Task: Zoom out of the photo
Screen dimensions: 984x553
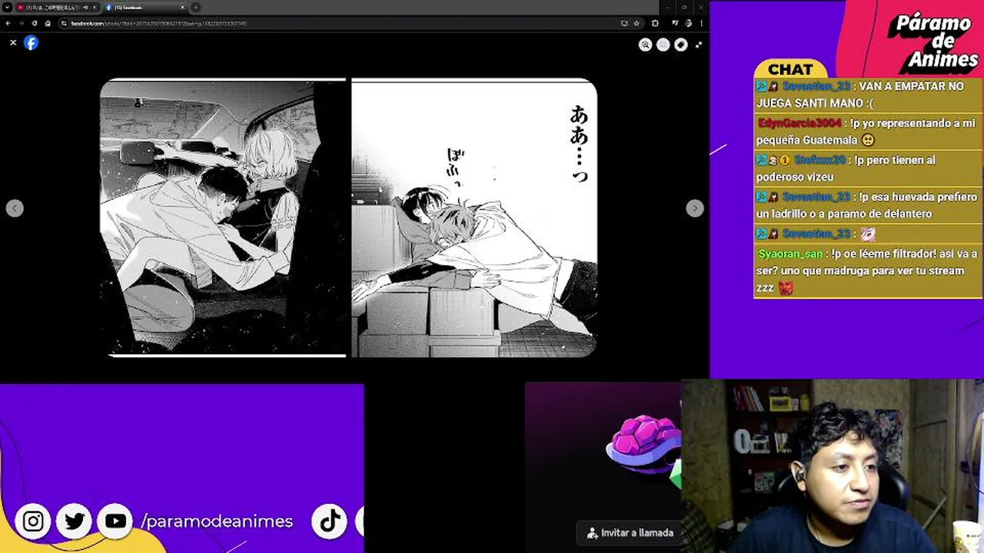Action: 663,45
